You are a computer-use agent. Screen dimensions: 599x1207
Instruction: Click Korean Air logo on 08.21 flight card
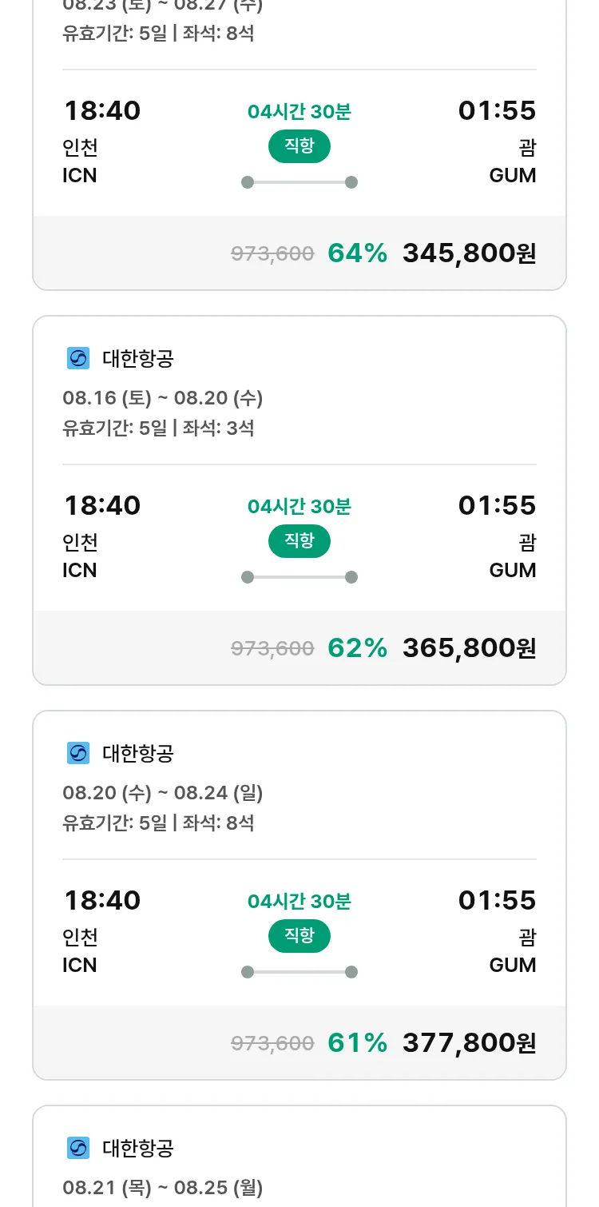[78, 1149]
